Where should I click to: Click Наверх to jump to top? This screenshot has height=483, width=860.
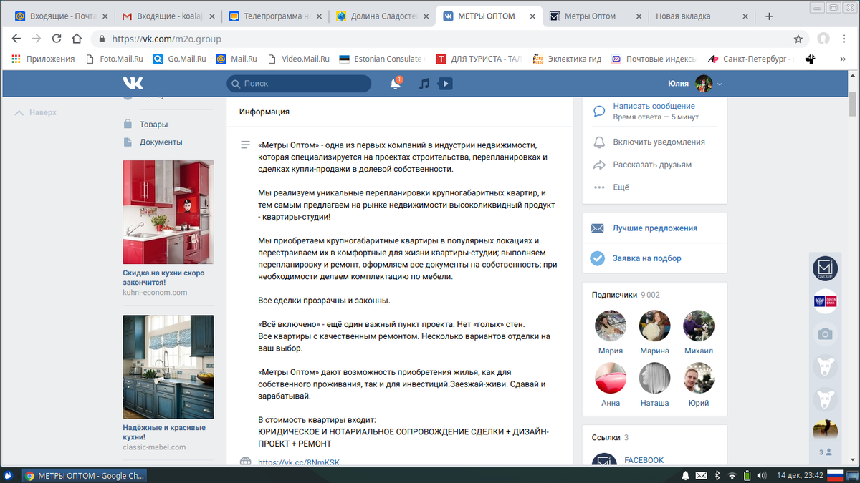click(36, 112)
